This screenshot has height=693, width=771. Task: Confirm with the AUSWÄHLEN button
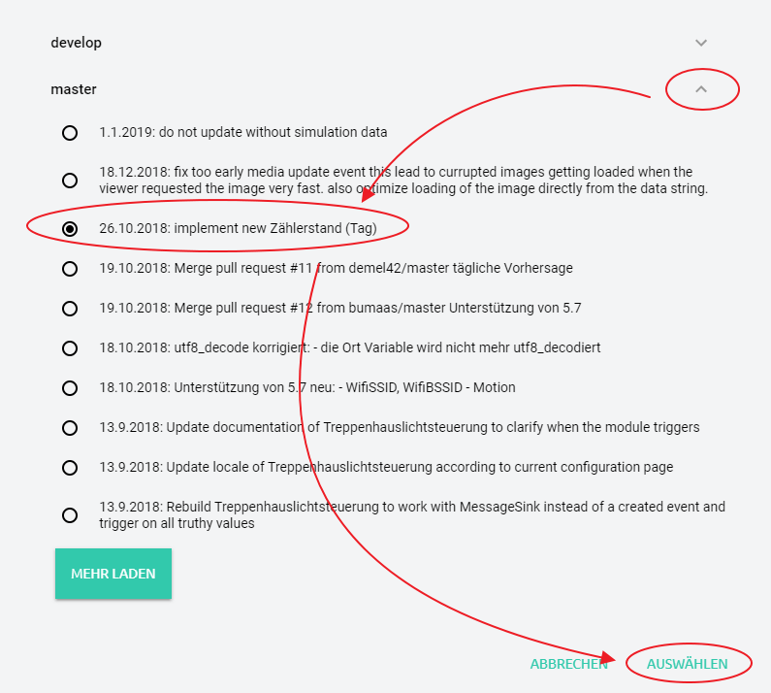(x=687, y=665)
